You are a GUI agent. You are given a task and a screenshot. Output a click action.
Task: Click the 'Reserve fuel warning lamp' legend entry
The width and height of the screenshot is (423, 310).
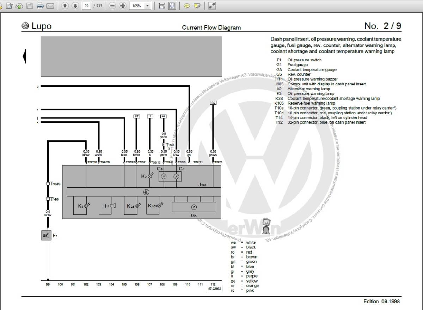pyautogui.click(x=311, y=103)
